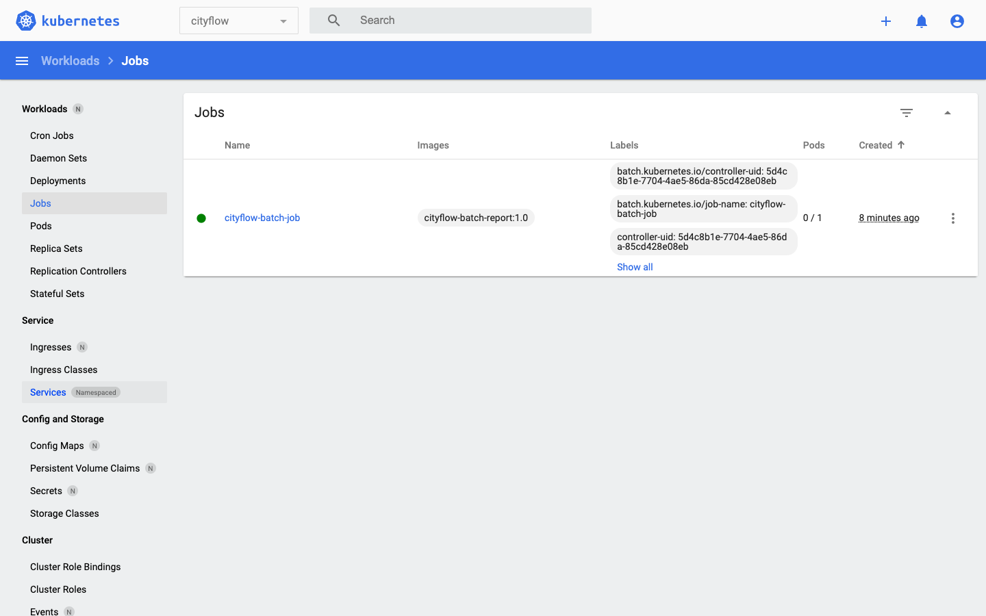
Task: Click the controller-uid batch.kubernetes.io label chip
Action: point(703,176)
